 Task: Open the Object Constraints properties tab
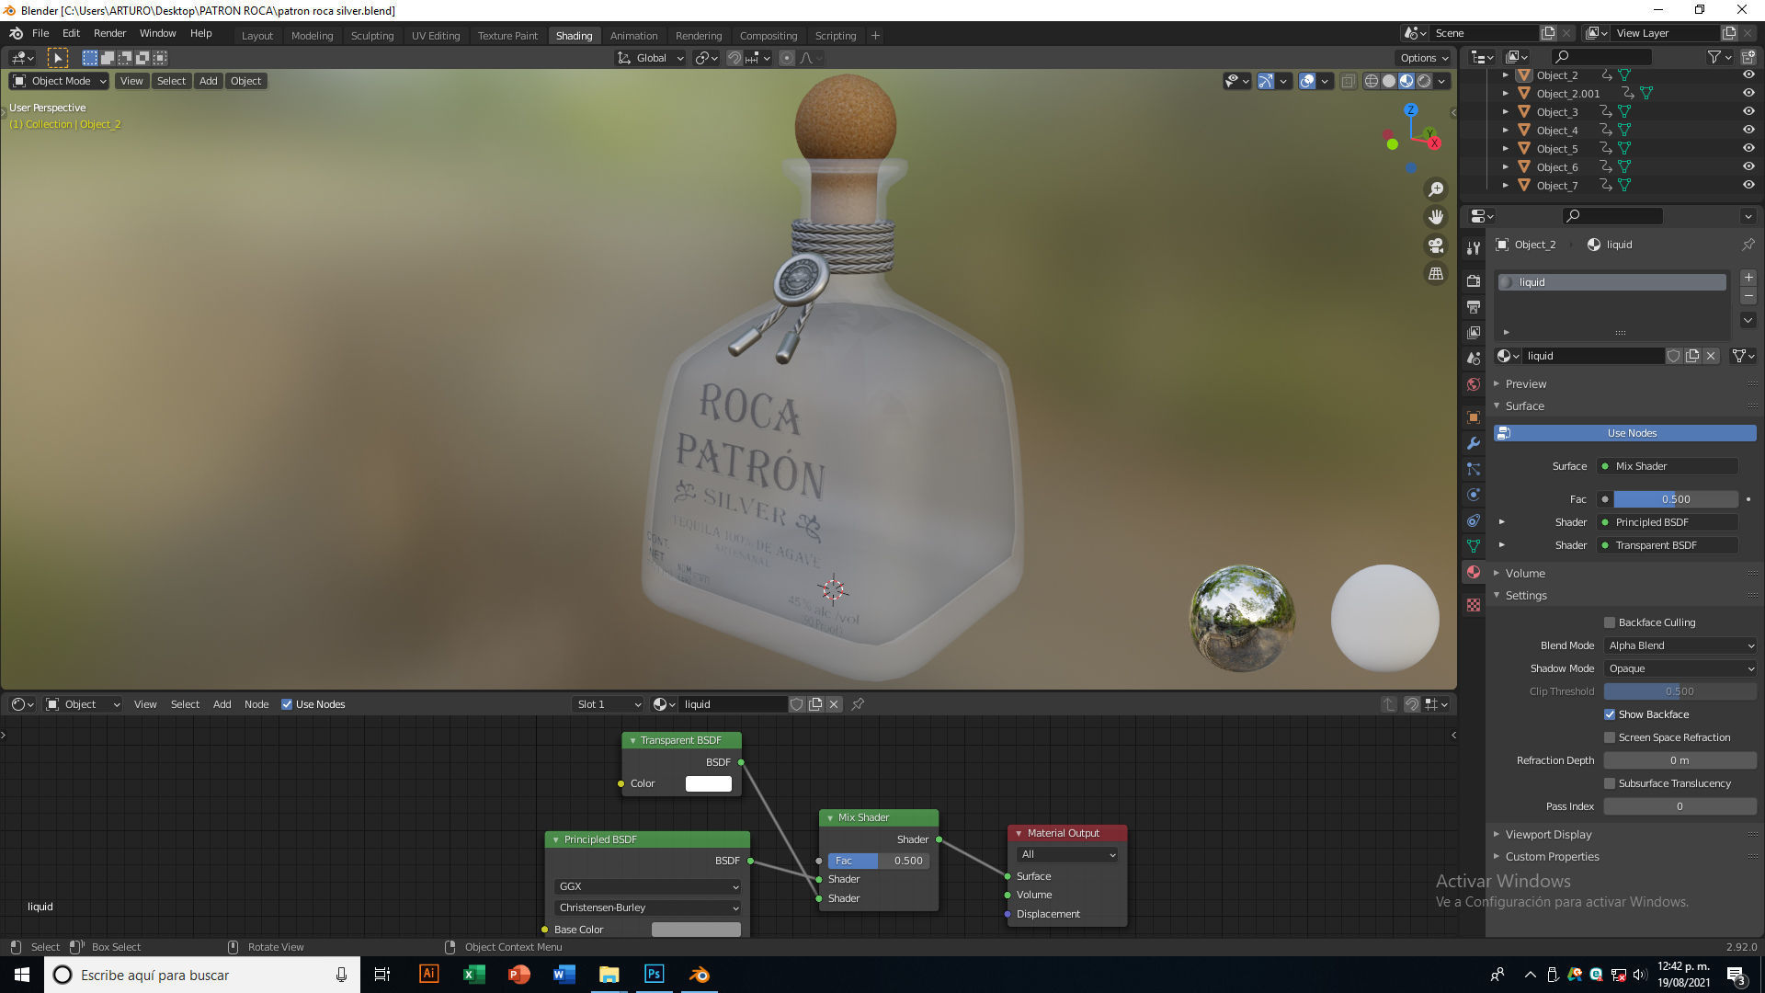1474,520
